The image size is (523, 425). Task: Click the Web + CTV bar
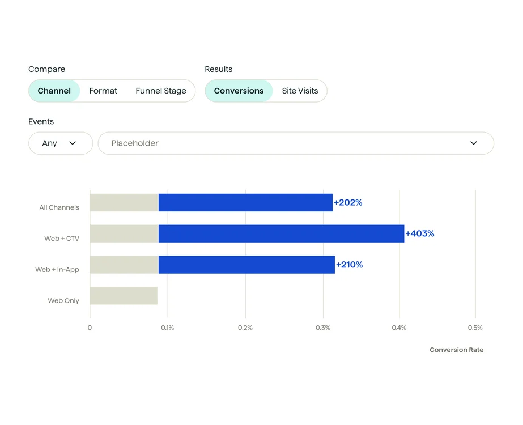coord(278,233)
